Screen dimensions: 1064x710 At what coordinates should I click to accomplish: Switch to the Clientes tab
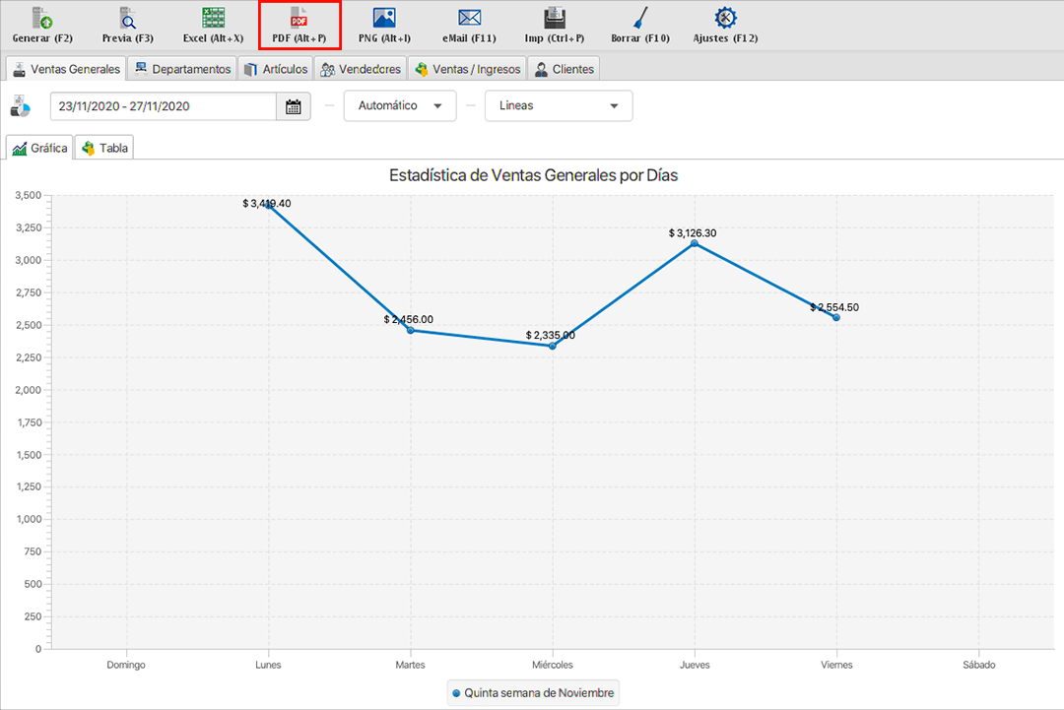564,69
